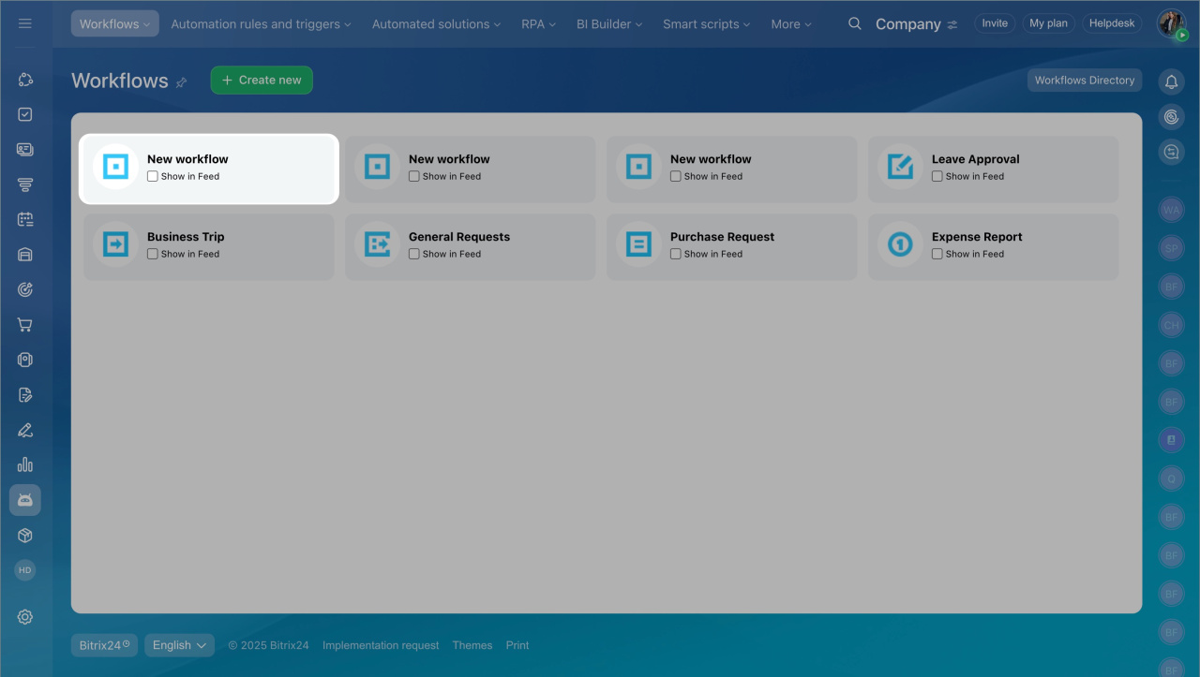Open My plan
The image size is (1200, 677).
[x=1048, y=23]
